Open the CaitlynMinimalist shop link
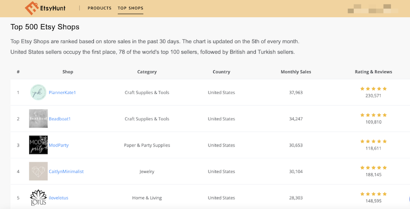 click(66, 172)
